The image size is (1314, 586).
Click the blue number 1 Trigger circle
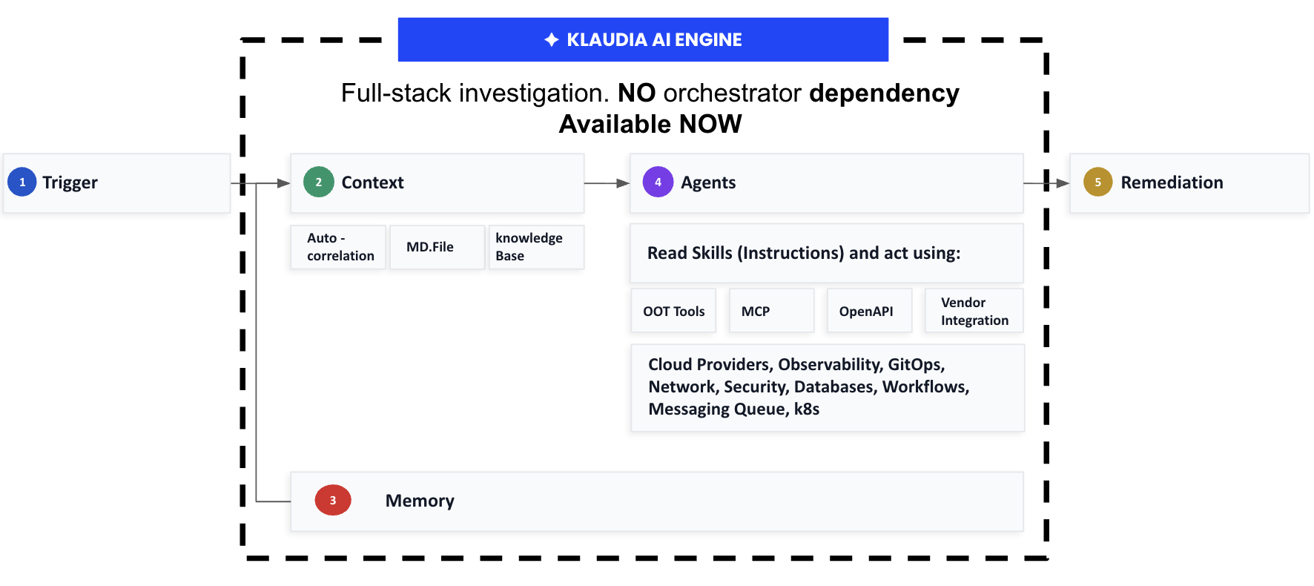pyautogui.click(x=22, y=182)
